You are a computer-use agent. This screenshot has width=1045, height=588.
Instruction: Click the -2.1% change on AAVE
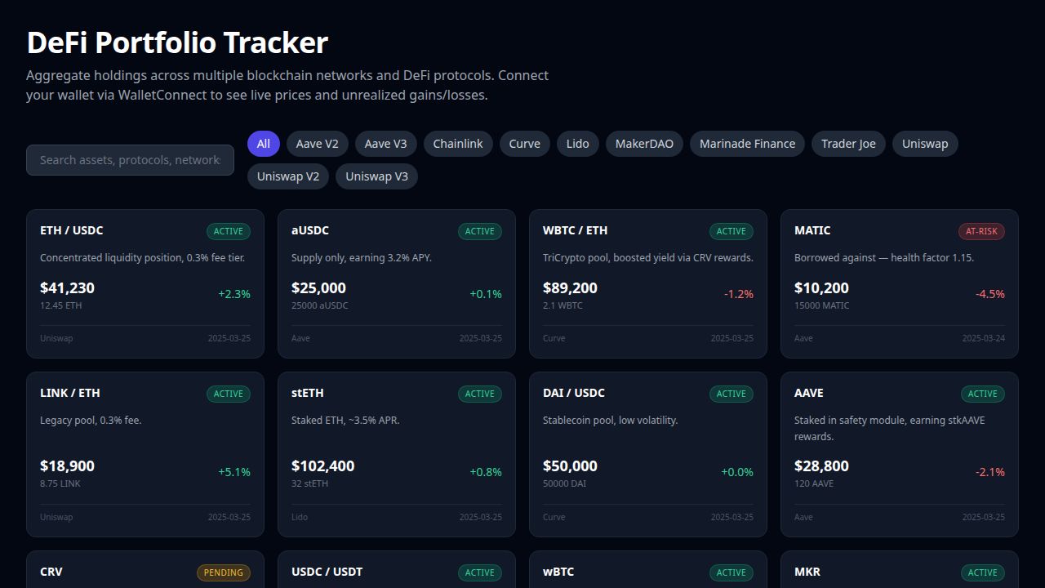pos(989,472)
